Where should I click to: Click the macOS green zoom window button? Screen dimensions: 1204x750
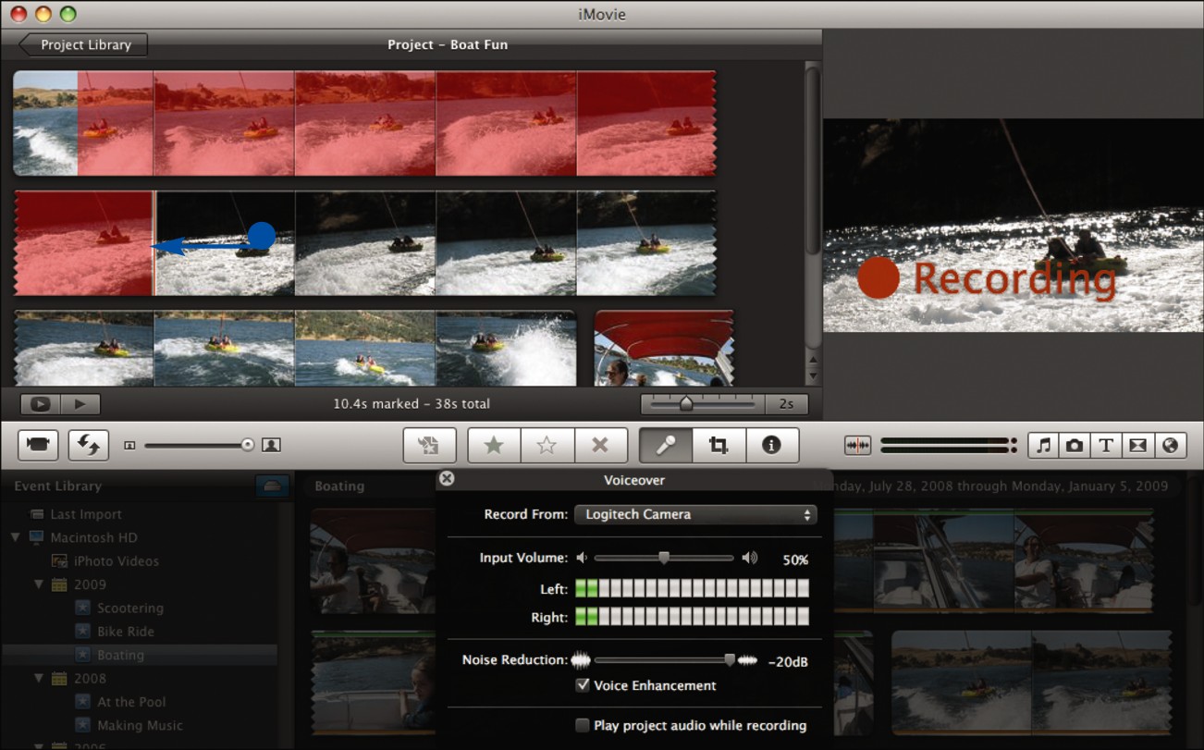tap(68, 15)
